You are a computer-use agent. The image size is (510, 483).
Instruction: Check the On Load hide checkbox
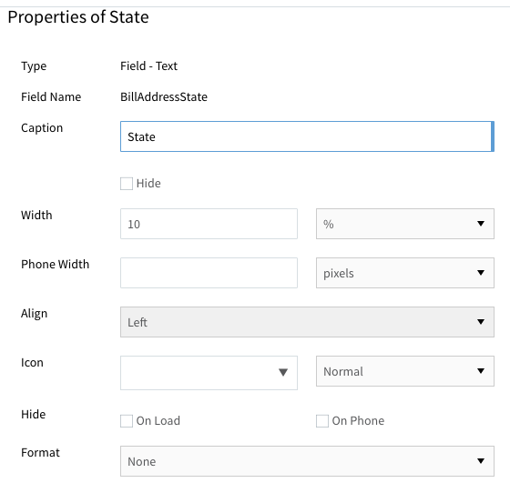coord(127,421)
